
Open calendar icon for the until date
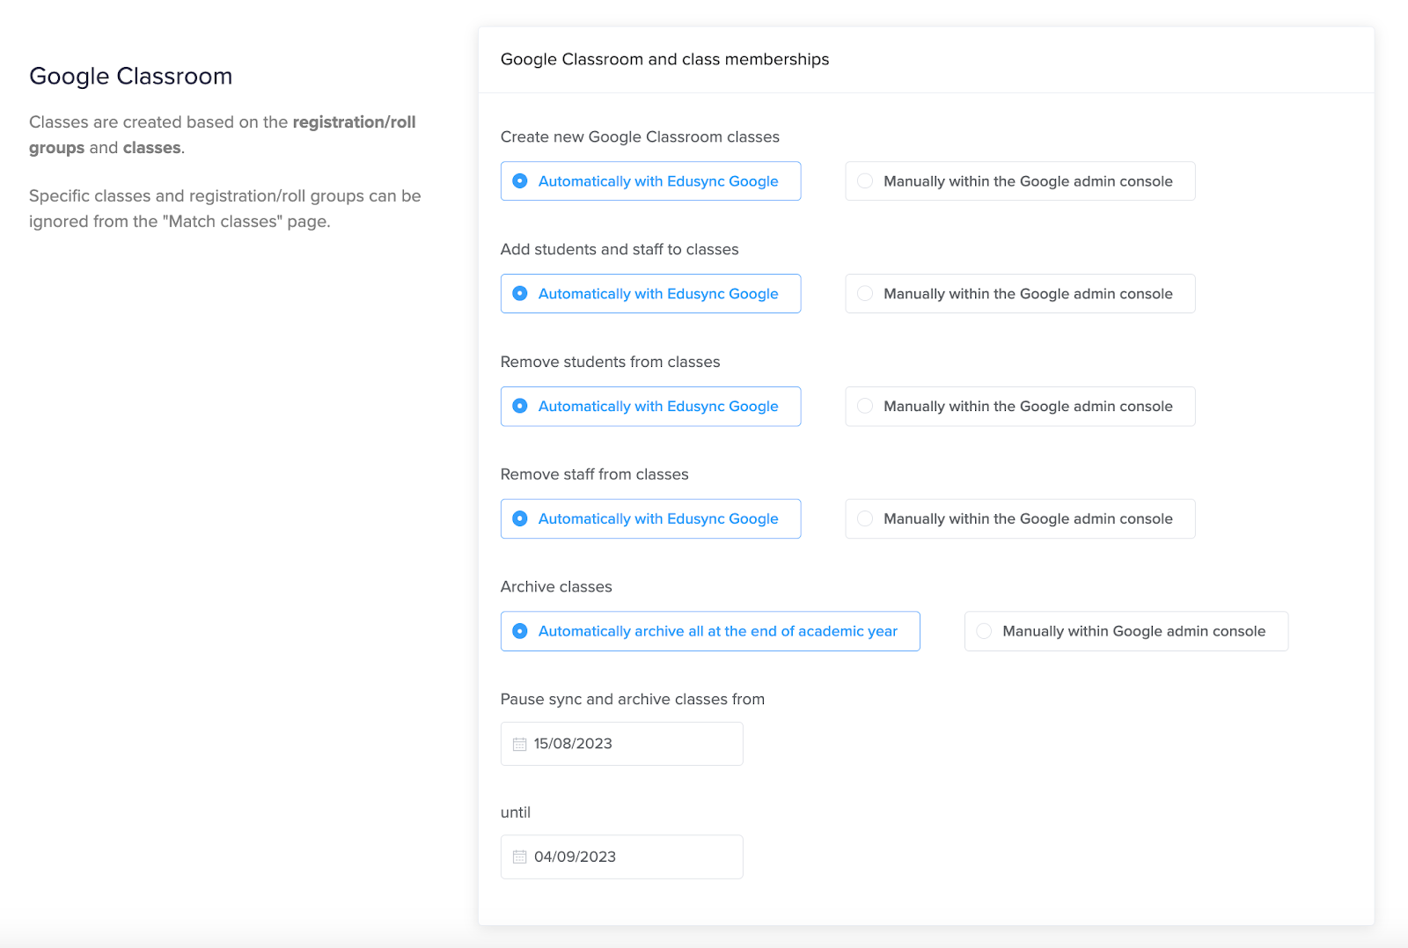tap(519, 857)
